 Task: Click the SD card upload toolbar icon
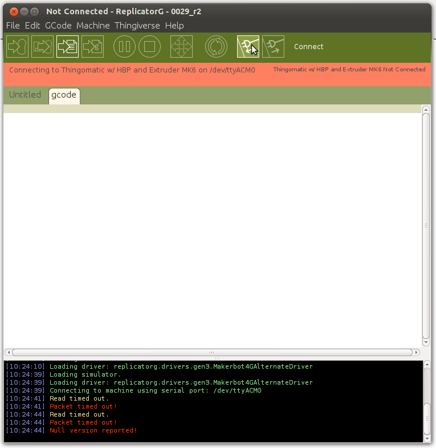point(42,47)
